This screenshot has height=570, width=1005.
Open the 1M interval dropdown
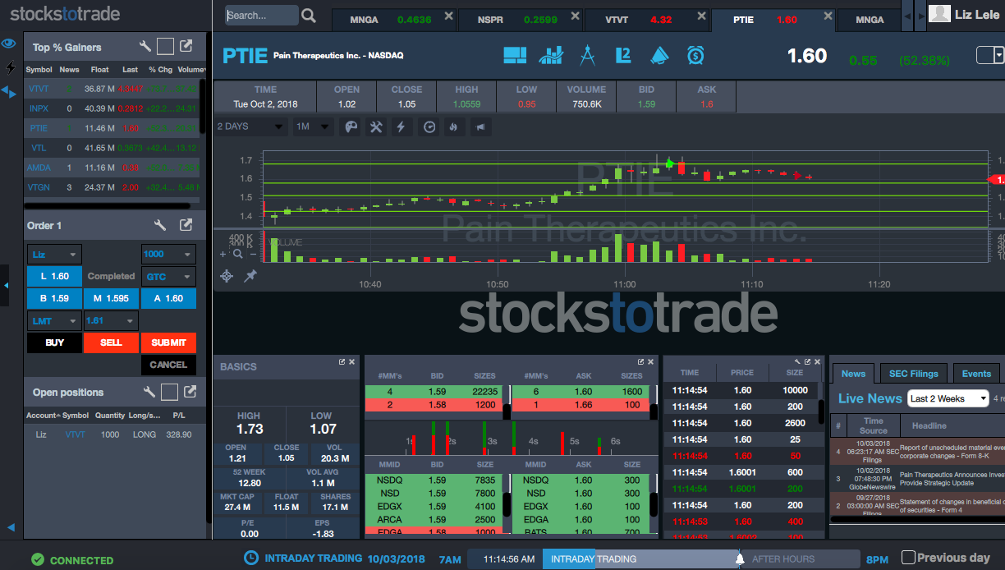tap(312, 126)
